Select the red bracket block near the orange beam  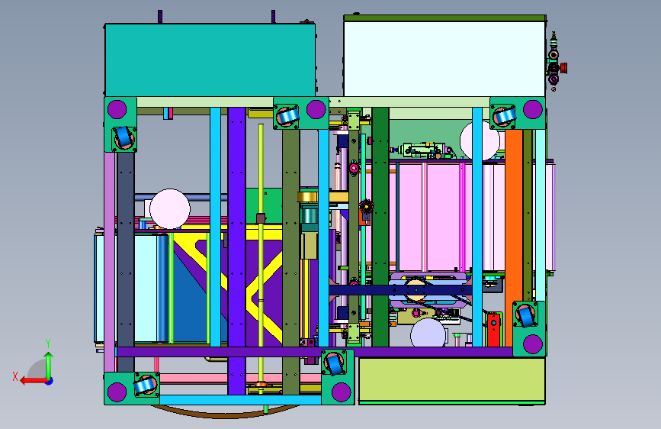pos(493,330)
